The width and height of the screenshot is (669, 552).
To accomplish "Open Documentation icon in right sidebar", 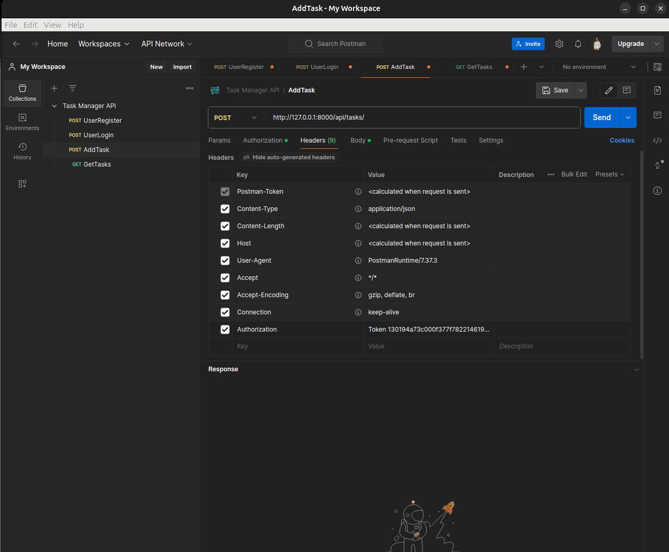I will (658, 90).
